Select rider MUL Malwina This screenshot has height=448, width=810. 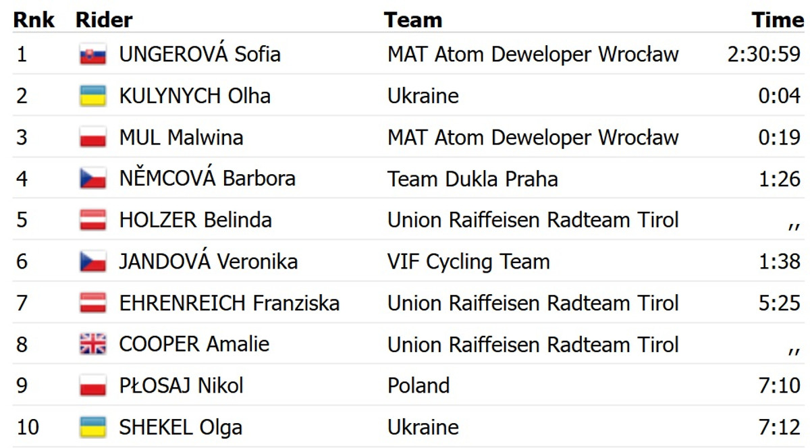pos(181,138)
